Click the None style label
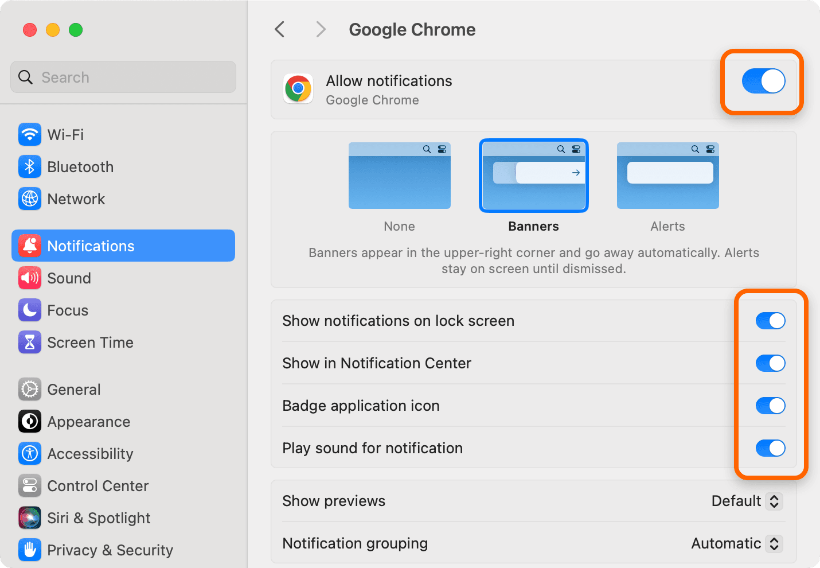This screenshot has width=820, height=568. [400, 227]
